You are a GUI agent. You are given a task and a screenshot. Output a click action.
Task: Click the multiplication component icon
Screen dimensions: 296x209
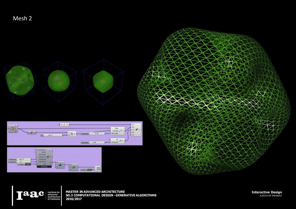click(71, 134)
